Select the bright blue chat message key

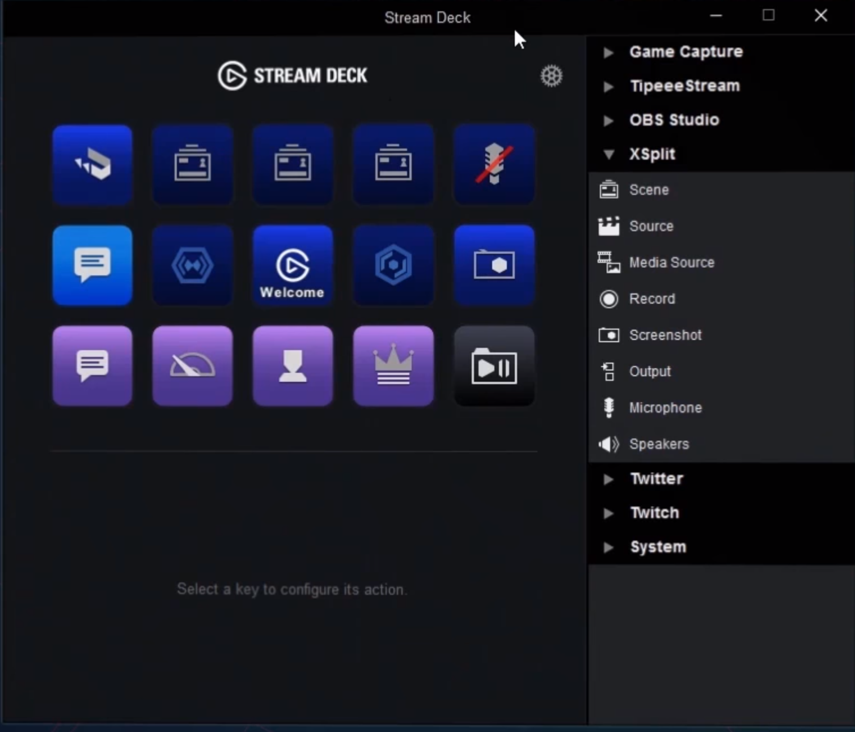pyautogui.click(x=92, y=265)
